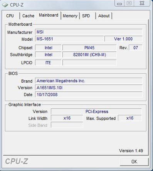Click the greyed Side Band label
This screenshot has width=153, height=171.
[38, 125]
